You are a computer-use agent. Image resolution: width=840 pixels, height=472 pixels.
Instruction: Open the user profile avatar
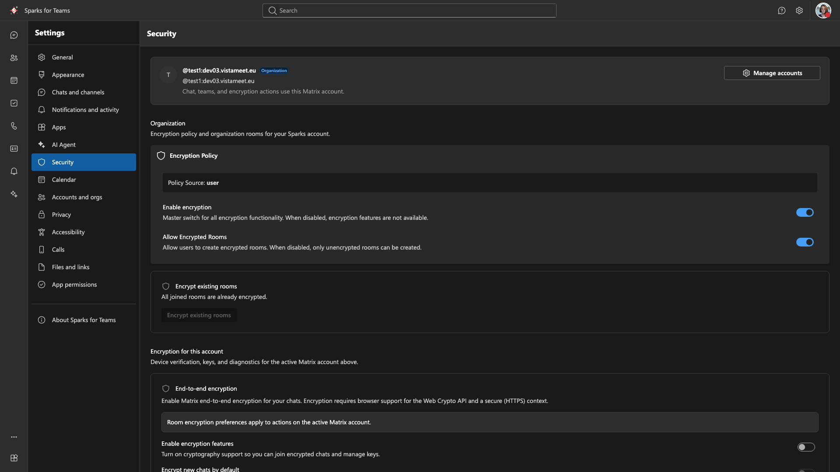point(823,10)
